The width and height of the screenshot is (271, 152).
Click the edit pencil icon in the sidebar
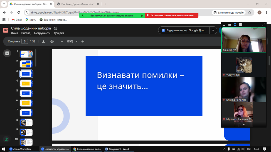pos(6,139)
